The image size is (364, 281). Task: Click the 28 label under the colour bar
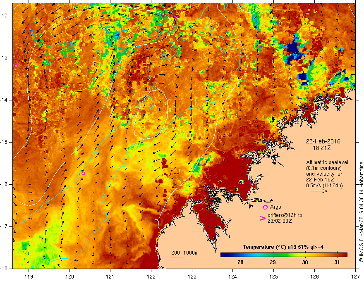pyautogui.click(x=240, y=262)
